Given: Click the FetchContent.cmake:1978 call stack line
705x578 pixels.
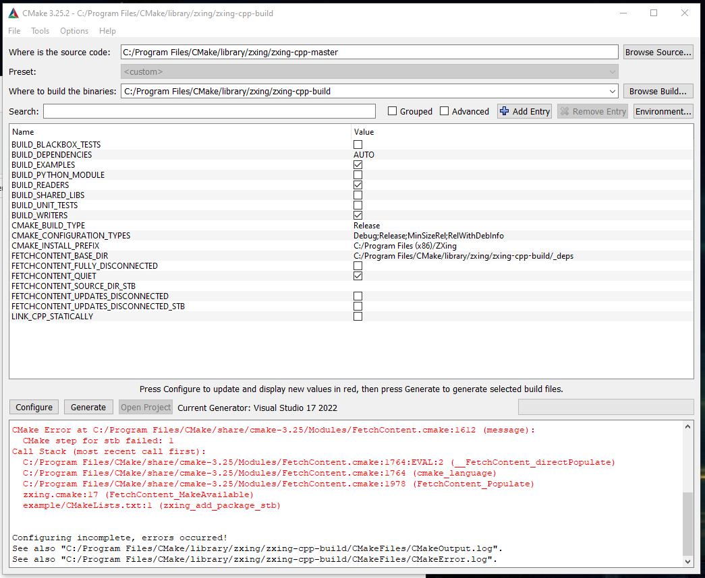Looking at the screenshot, I should point(279,484).
